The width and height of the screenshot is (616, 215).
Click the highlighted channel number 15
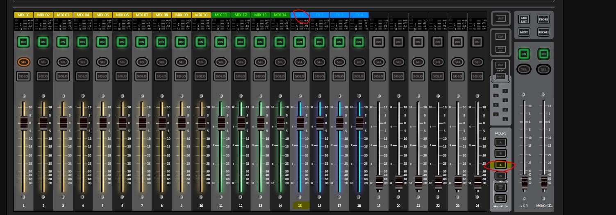(300, 206)
